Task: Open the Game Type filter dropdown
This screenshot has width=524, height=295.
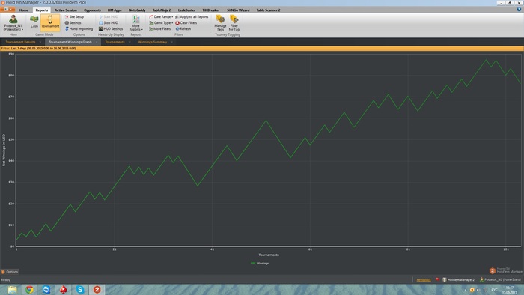Action: click(x=161, y=22)
